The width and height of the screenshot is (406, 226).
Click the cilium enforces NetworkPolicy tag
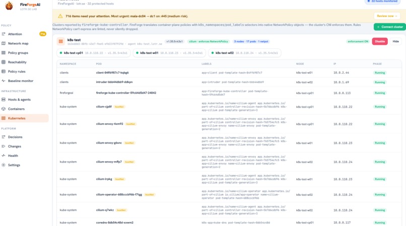coord(209,41)
